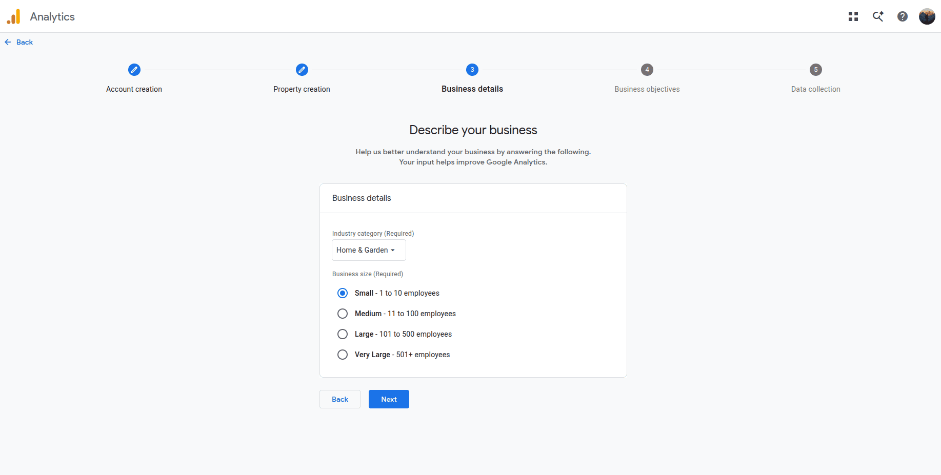The height and width of the screenshot is (475, 941).
Task: Select step 4 Business objectives circle
Action: [647, 70]
